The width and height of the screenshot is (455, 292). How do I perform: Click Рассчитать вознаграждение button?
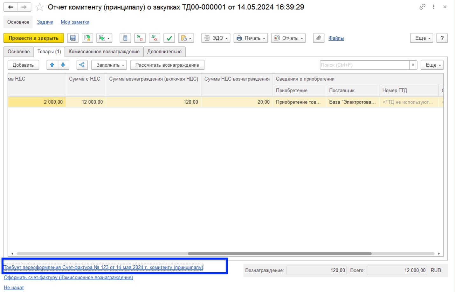[x=167, y=65]
